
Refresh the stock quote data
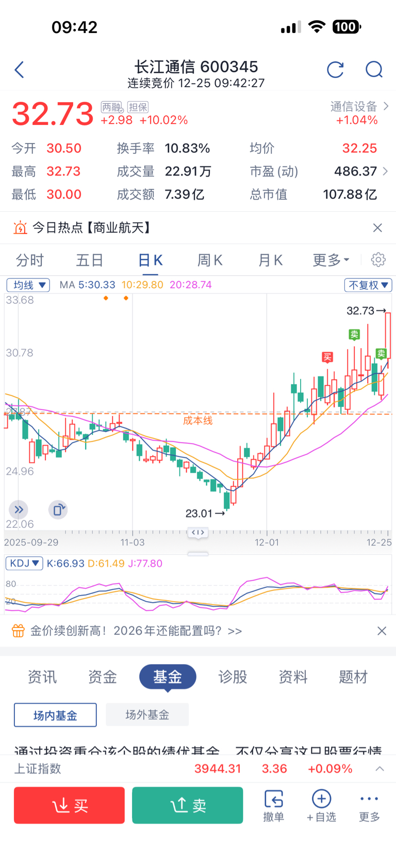click(335, 69)
